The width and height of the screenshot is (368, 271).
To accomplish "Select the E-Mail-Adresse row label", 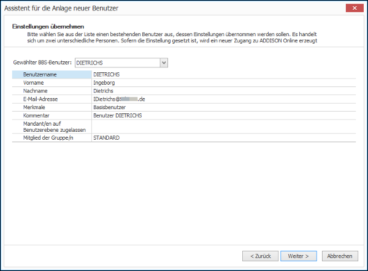I will coord(40,99).
